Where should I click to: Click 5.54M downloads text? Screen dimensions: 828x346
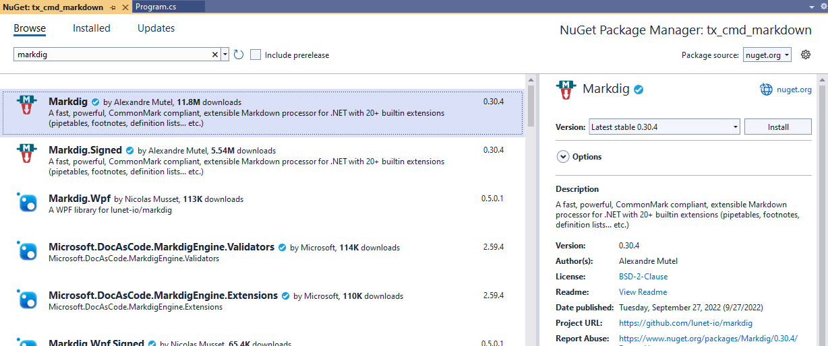(x=243, y=151)
